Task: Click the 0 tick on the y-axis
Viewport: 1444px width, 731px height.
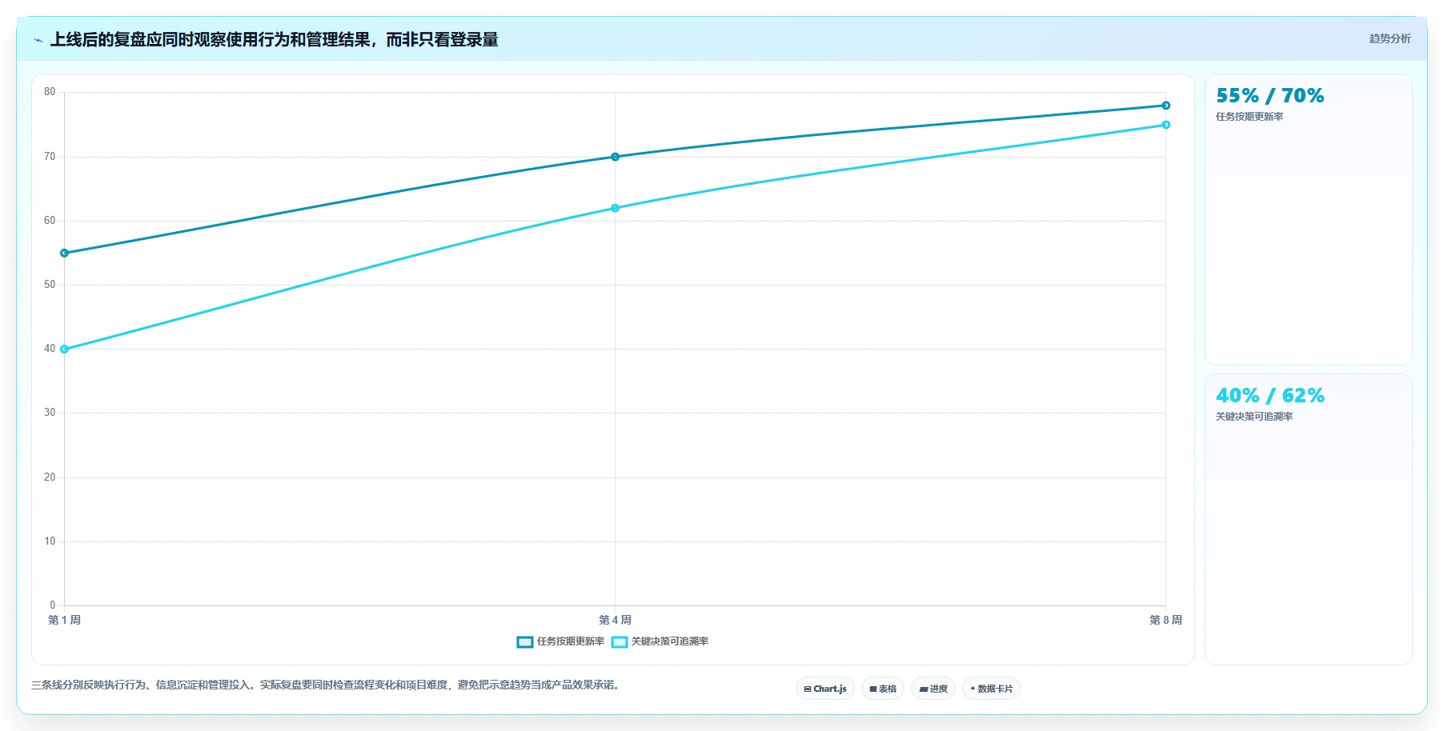Action: click(x=53, y=605)
